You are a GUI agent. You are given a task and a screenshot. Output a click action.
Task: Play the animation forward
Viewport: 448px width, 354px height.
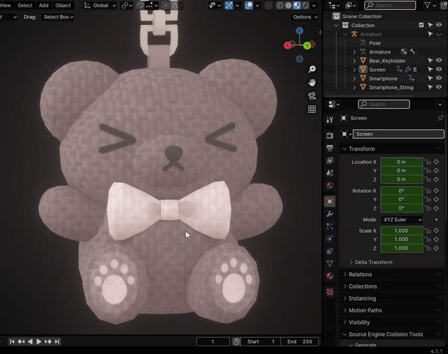(39, 342)
